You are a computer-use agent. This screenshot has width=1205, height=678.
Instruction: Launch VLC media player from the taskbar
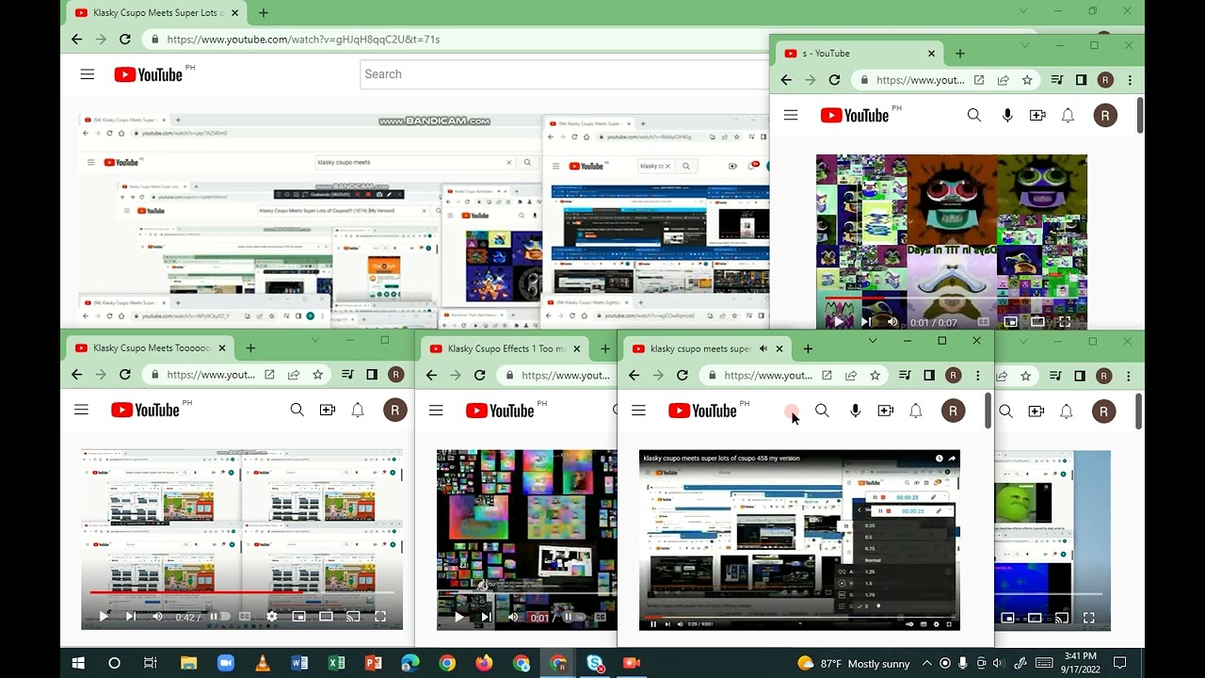(262, 663)
